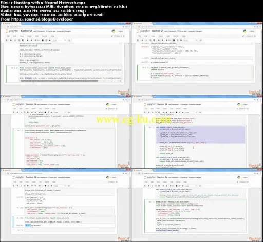Click the 'Video: h264' header info line
This screenshot has width=263, height=242.
pyautogui.click(x=52, y=15)
